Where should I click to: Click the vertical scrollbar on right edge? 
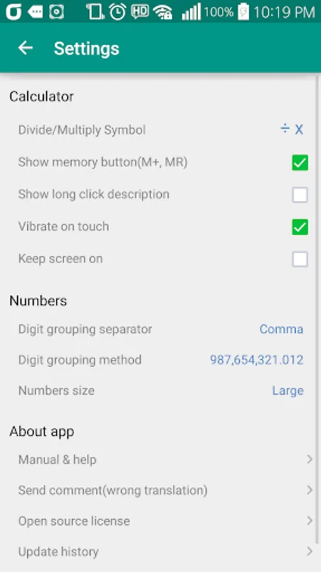click(x=319, y=310)
